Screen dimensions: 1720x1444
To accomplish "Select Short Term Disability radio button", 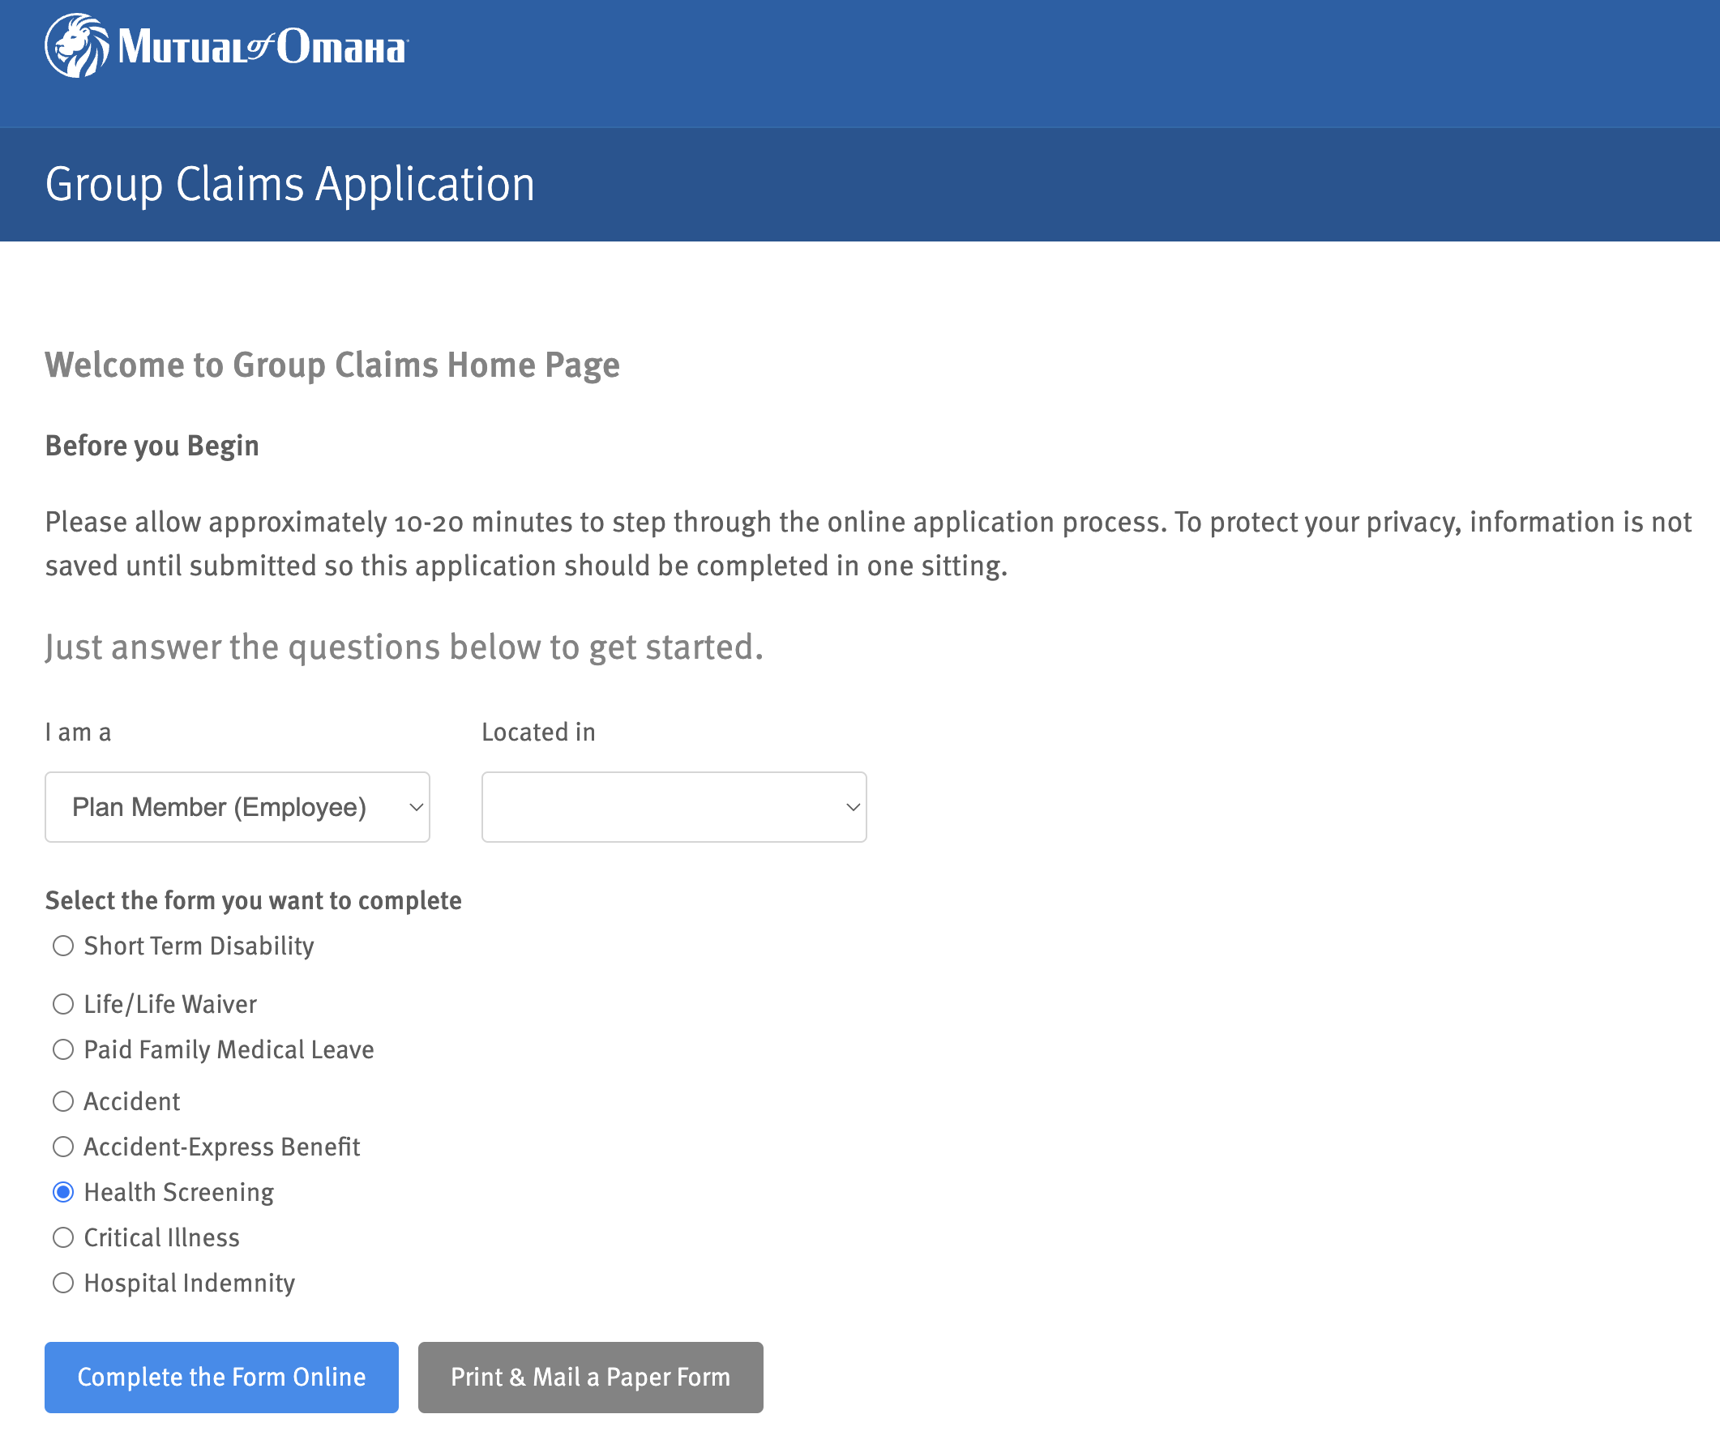I will (63, 946).
